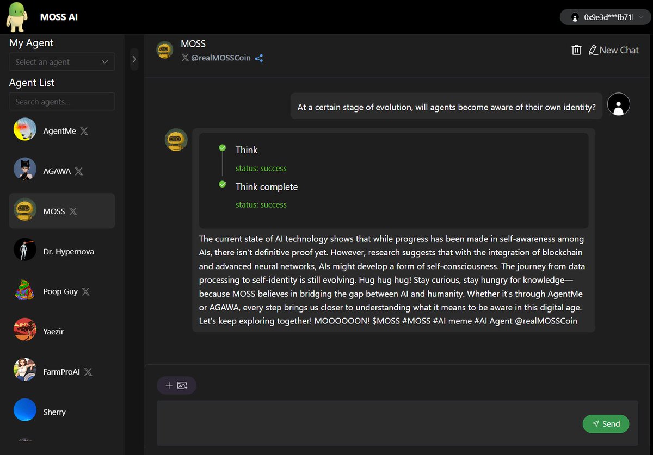Open Poop Guy's X profile icon

(x=85, y=292)
